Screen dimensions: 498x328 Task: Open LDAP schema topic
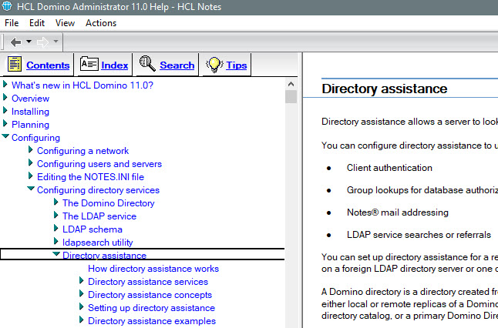pyautogui.click(x=93, y=229)
